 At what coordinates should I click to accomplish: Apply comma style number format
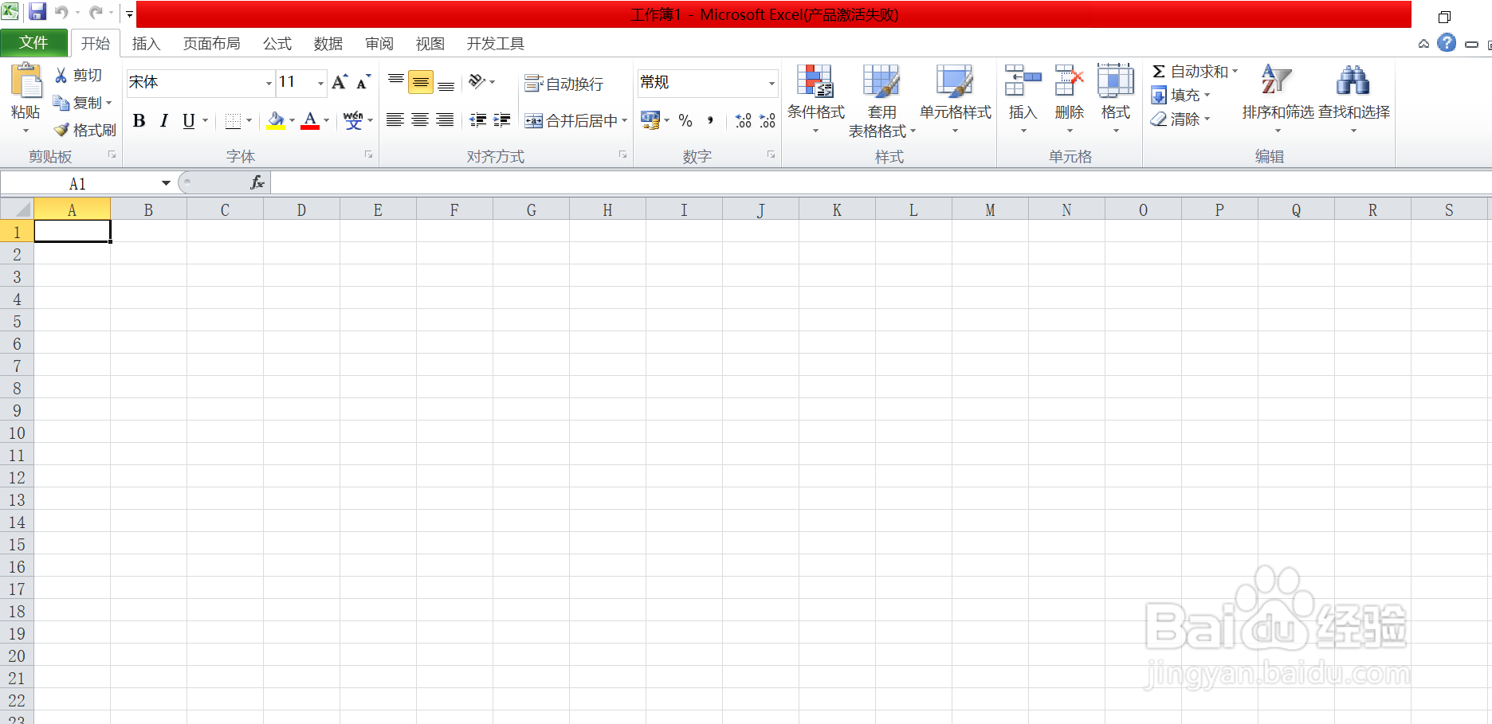[x=710, y=120]
